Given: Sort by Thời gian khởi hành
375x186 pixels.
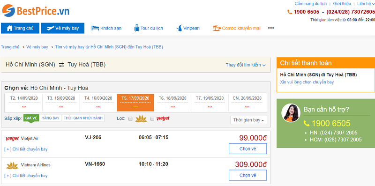Looking at the screenshot, I should tap(83, 118).
